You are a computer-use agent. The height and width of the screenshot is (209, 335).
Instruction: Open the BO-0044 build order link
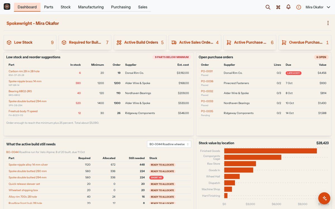coord(12,152)
